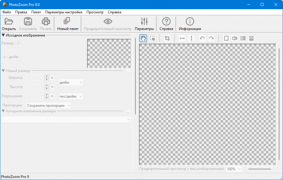Image resolution: width=283 pixels, height=180 pixels.
Task: Open the Параметры settings sliders icon
Action: 144,22
